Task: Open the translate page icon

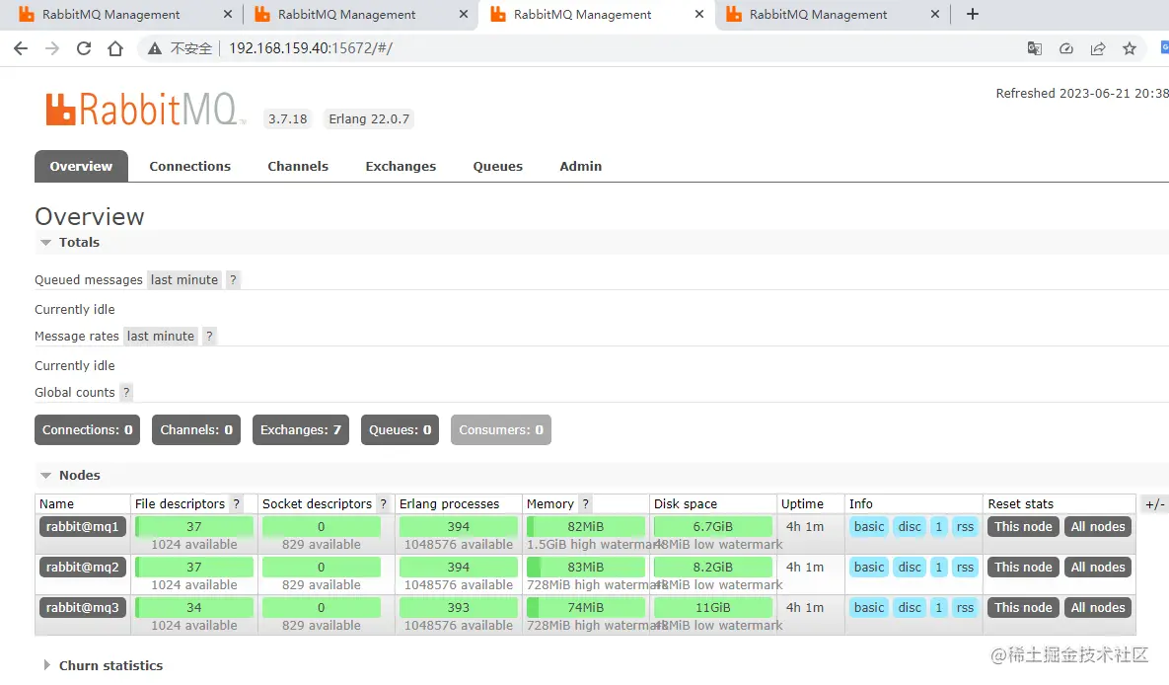Action: (x=1035, y=48)
